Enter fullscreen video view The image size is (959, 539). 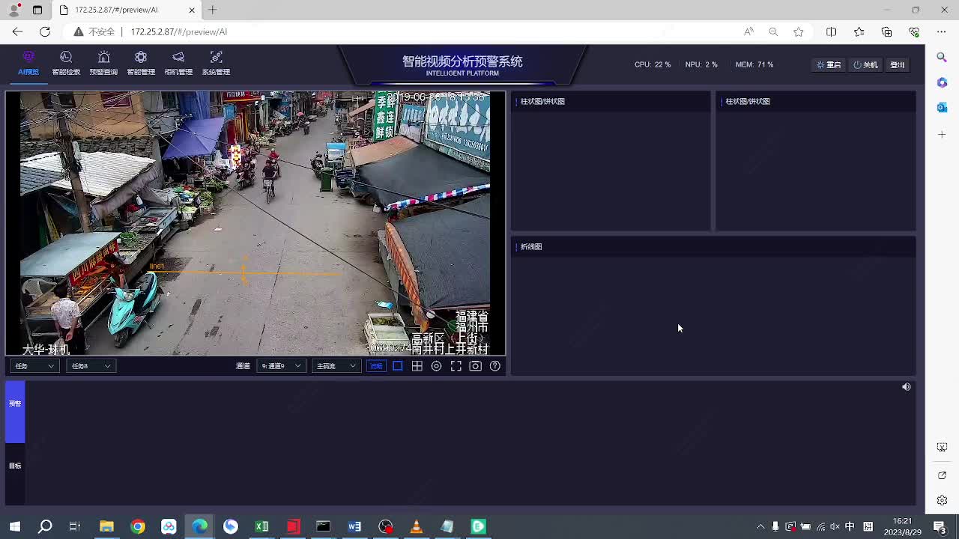pos(456,366)
